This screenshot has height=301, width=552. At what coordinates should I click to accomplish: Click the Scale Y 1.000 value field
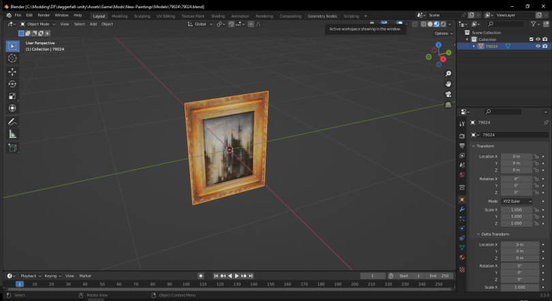click(x=517, y=216)
